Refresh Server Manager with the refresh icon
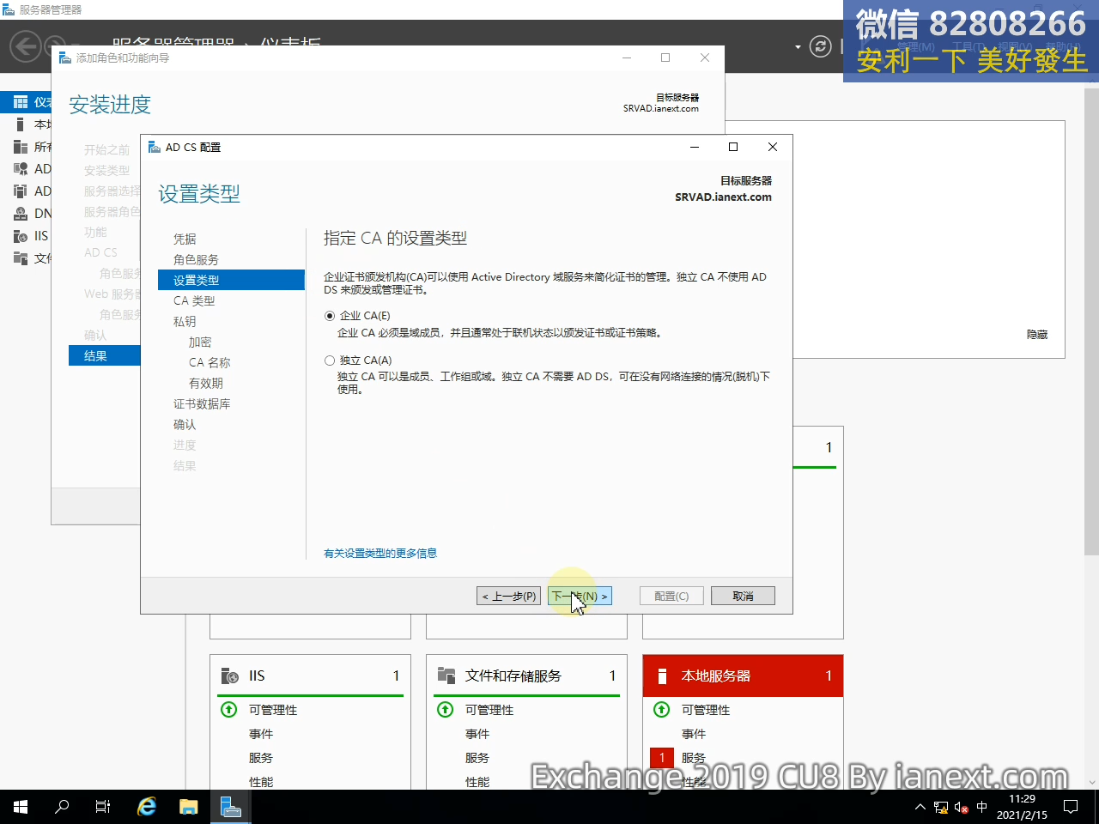Viewport: 1099px width, 824px height. pyautogui.click(x=821, y=46)
